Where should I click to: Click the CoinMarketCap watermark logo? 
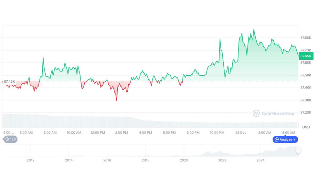pos(273,113)
